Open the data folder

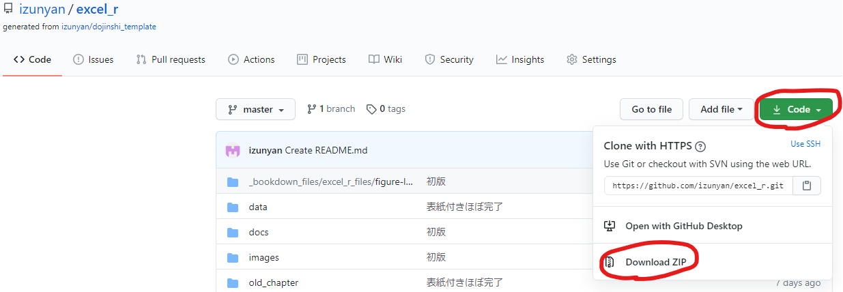click(x=258, y=207)
